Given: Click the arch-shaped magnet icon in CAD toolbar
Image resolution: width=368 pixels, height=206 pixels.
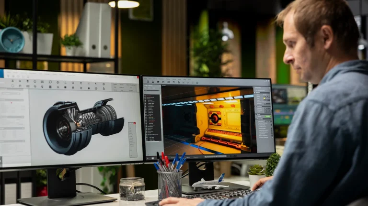Looking at the screenshot, I should point(20,86).
